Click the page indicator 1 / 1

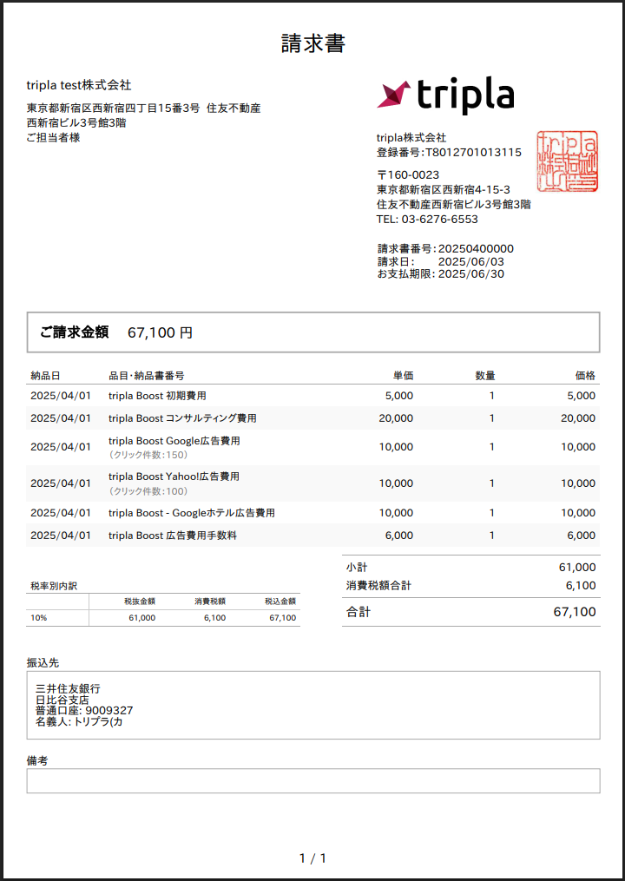[313, 858]
